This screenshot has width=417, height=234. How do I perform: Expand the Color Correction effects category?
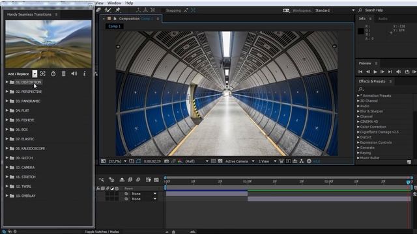358,127
